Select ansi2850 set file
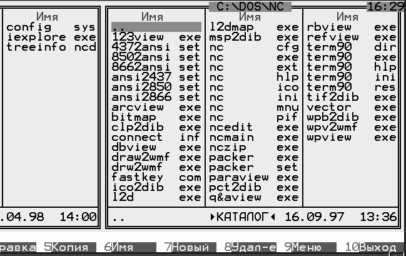This screenshot has width=406, height=256. coord(156,88)
